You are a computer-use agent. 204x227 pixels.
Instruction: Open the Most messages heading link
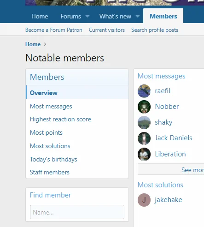pos(161,76)
